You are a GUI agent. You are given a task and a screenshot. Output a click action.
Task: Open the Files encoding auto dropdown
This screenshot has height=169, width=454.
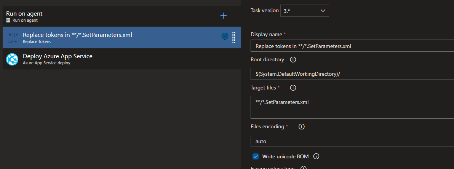[x=352, y=141]
